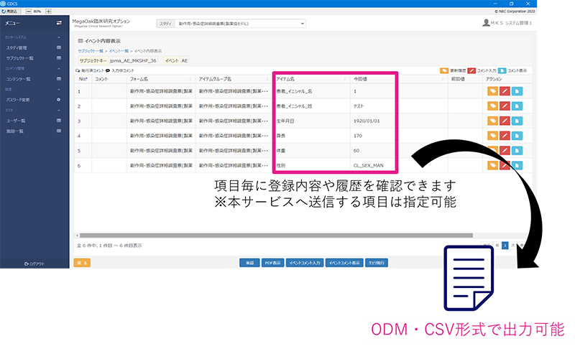Click the zoom out minus icon

coord(27,11)
